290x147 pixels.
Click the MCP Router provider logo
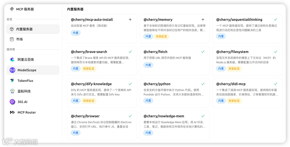tap(12, 112)
